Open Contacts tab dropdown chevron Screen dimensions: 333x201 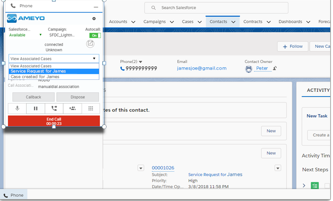click(x=233, y=22)
